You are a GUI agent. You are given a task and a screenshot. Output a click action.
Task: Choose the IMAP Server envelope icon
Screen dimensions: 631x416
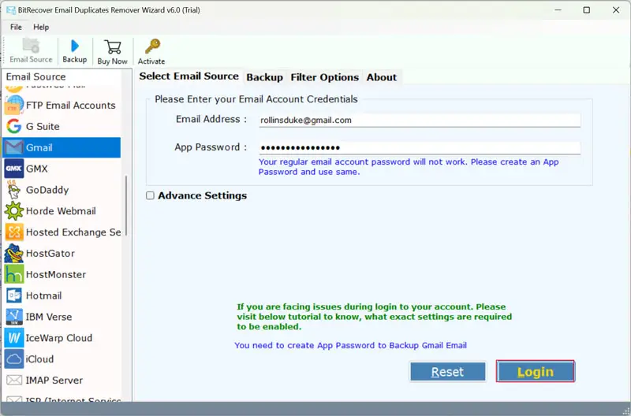pyautogui.click(x=14, y=381)
